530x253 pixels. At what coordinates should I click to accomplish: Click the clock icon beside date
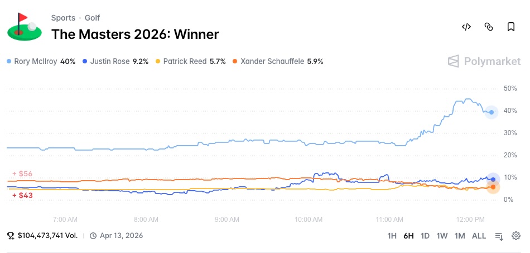(x=93, y=236)
